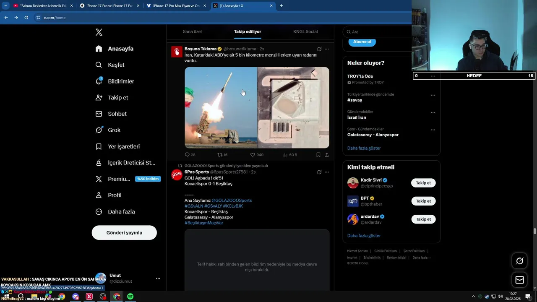Expand the footer Daha fazla menu

click(422, 258)
